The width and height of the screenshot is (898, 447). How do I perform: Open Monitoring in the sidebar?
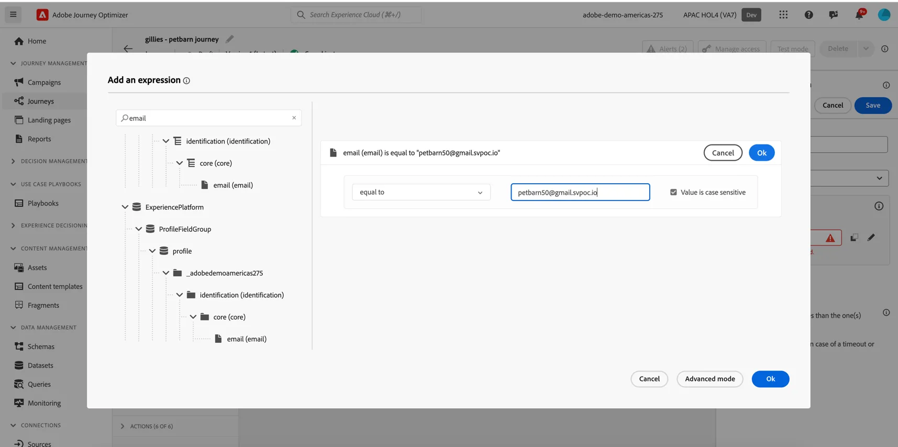click(x=44, y=403)
